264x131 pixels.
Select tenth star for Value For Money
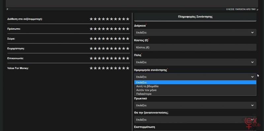[x=128, y=68]
